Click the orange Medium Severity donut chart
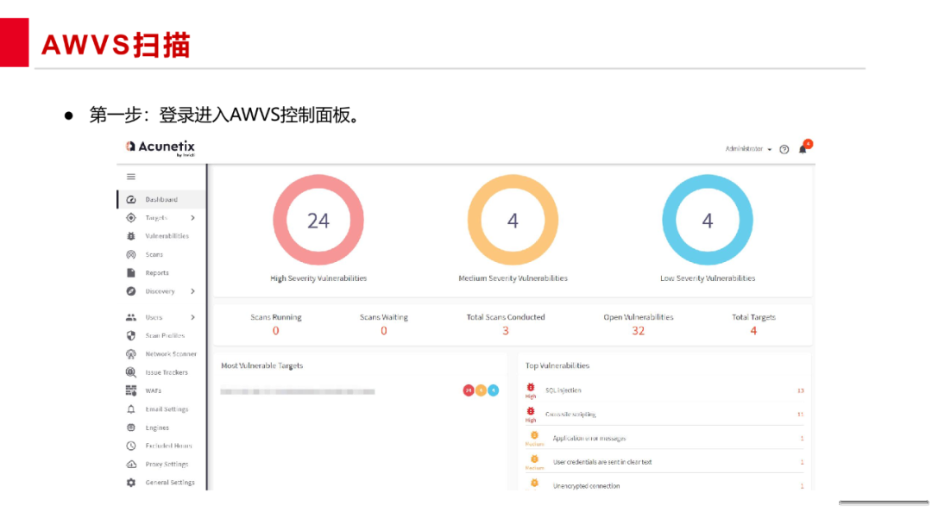This screenshot has width=932, height=524. point(513,220)
